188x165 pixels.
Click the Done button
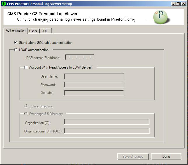(x=166, y=157)
